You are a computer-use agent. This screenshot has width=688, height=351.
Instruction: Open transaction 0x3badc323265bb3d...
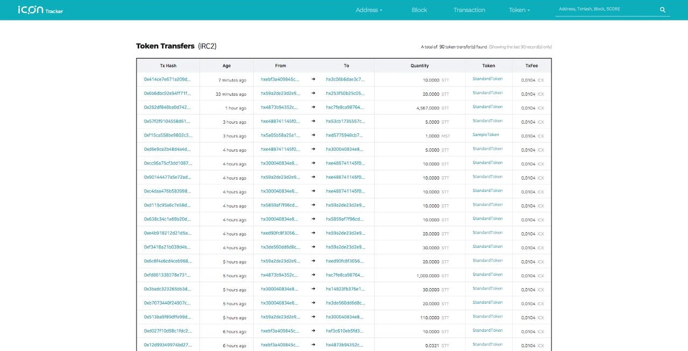[x=167, y=289]
